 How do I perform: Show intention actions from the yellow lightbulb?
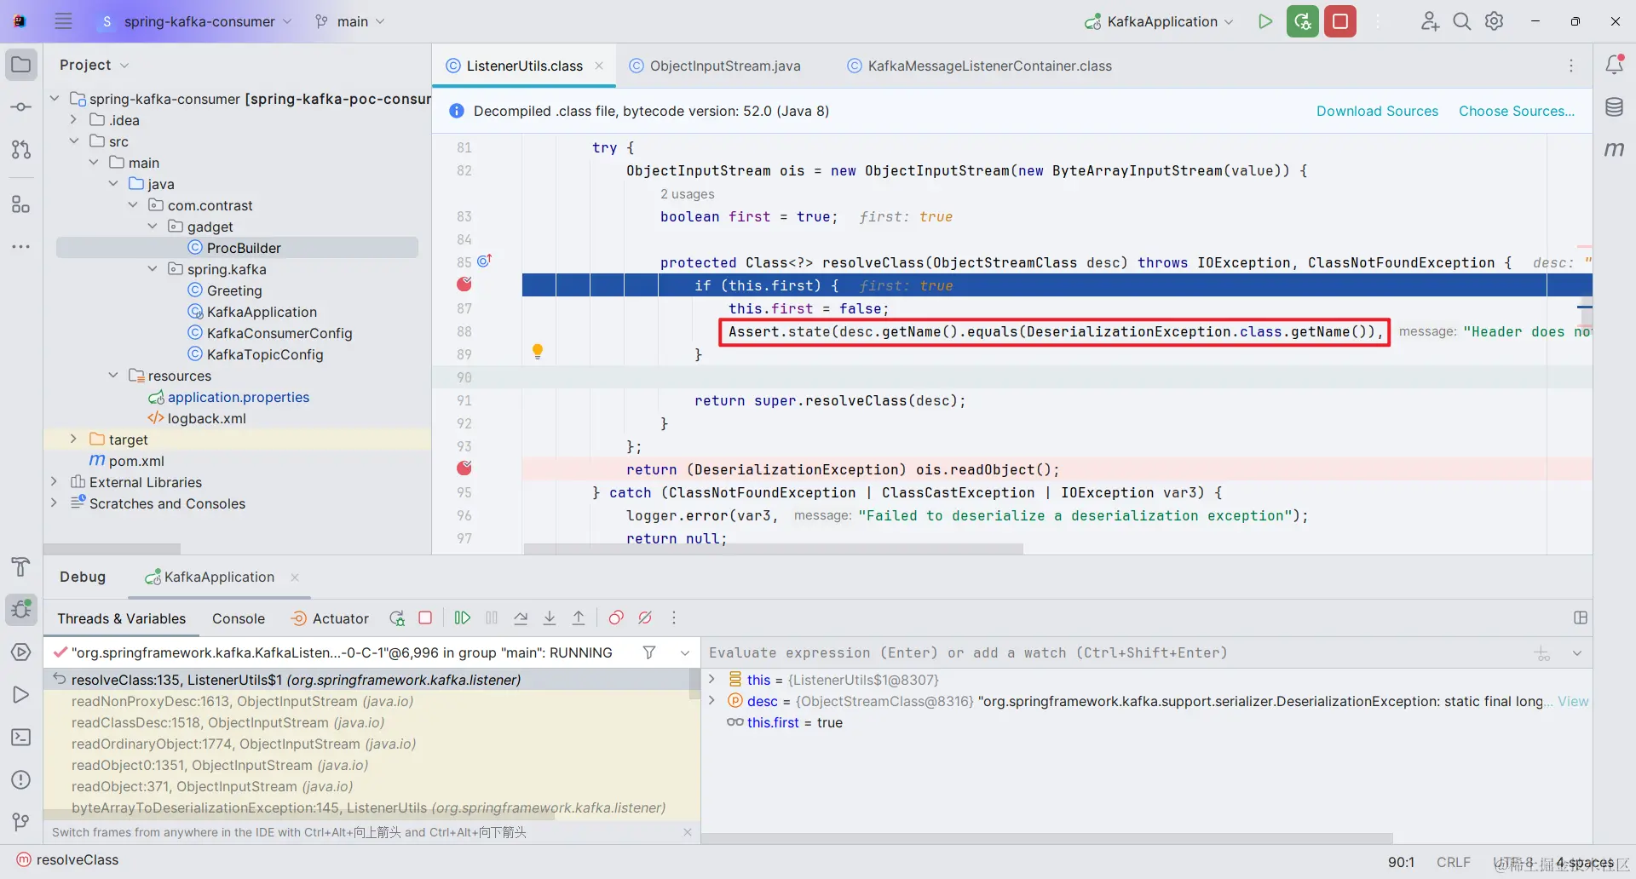point(538,351)
